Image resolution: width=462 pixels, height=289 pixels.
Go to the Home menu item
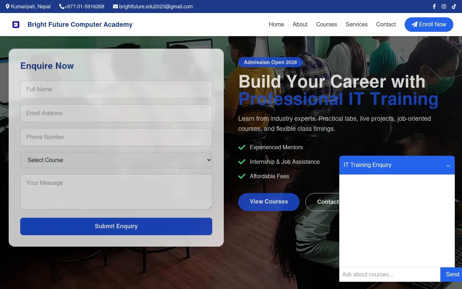tap(276, 25)
